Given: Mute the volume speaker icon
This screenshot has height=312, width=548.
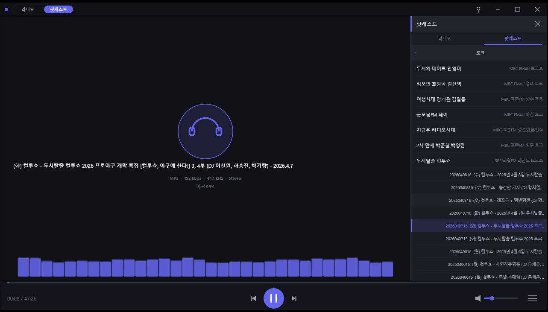Looking at the screenshot, I should (x=478, y=298).
